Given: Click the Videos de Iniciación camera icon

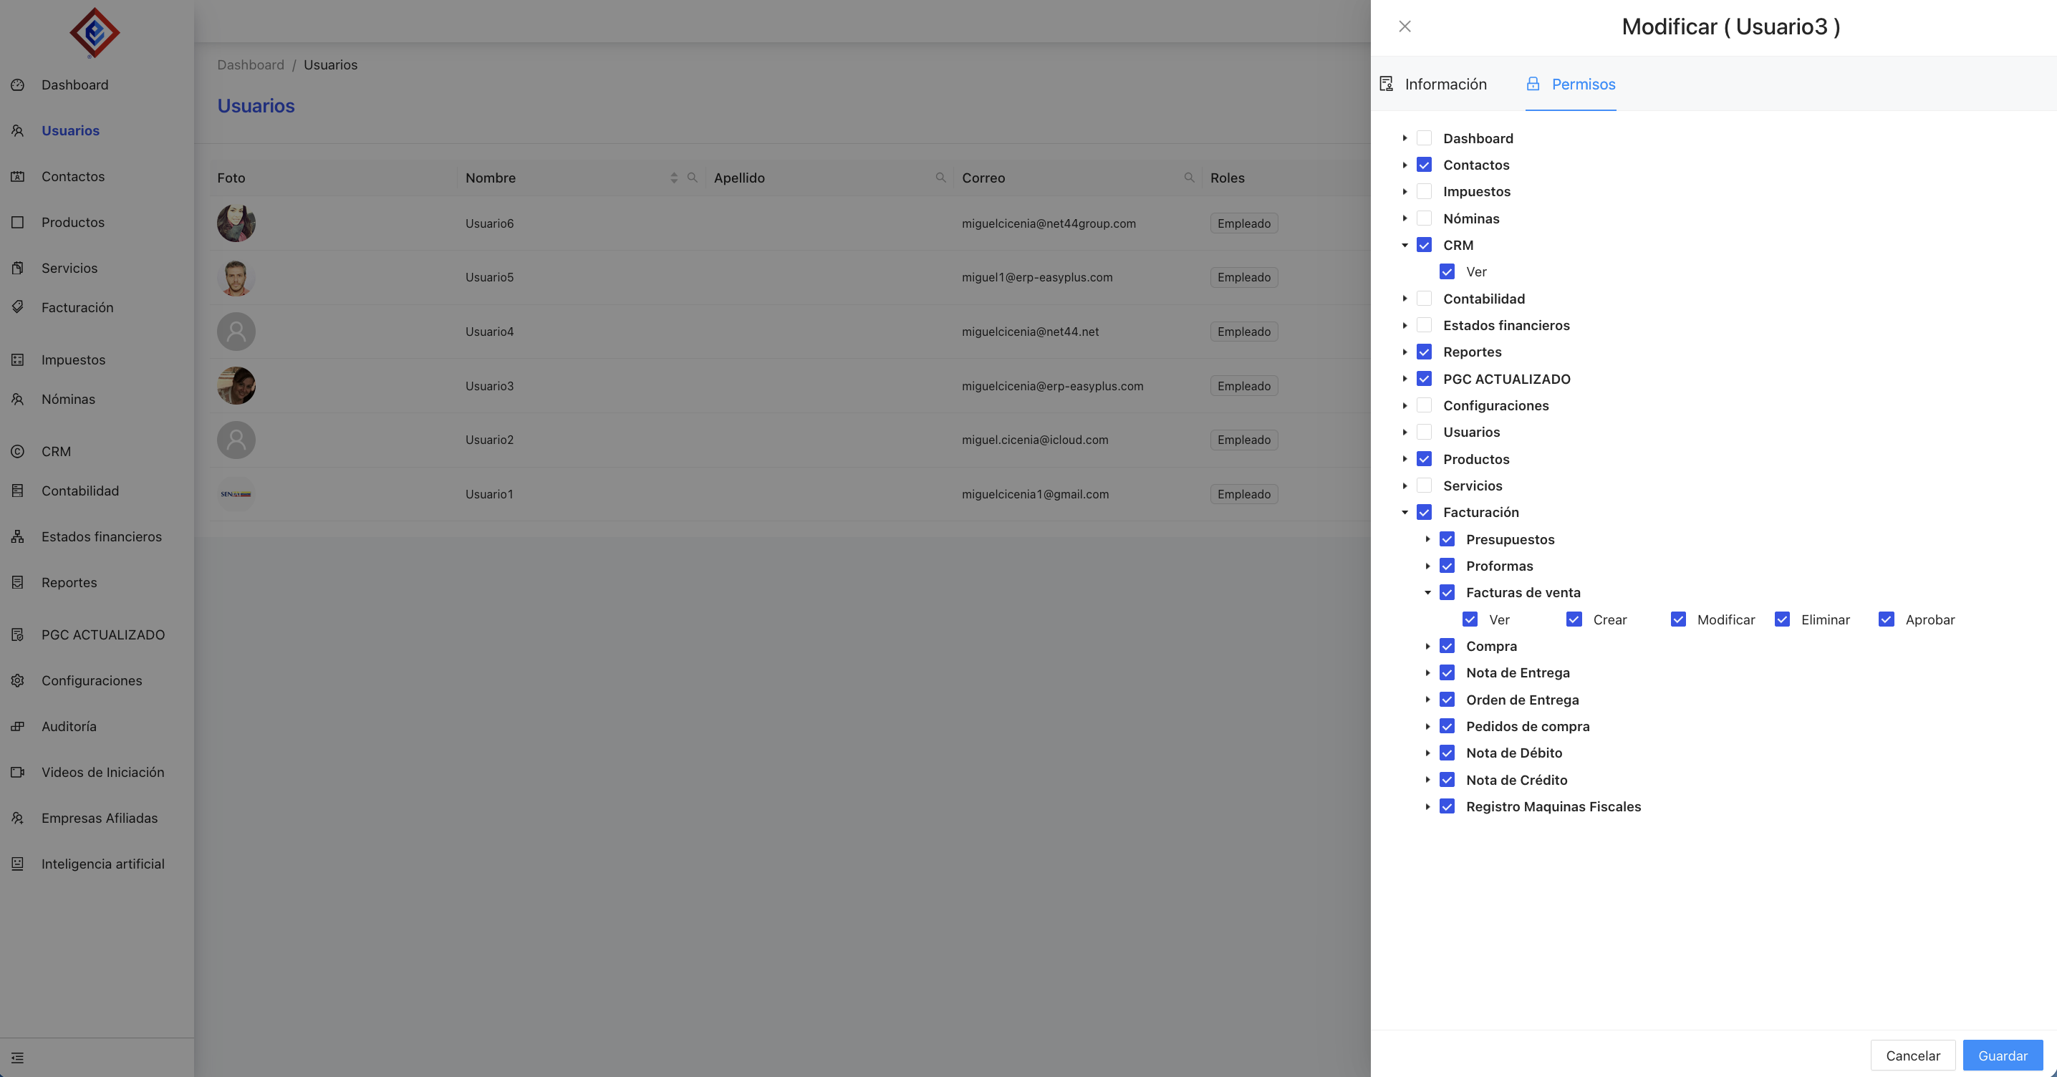Looking at the screenshot, I should click(18, 772).
